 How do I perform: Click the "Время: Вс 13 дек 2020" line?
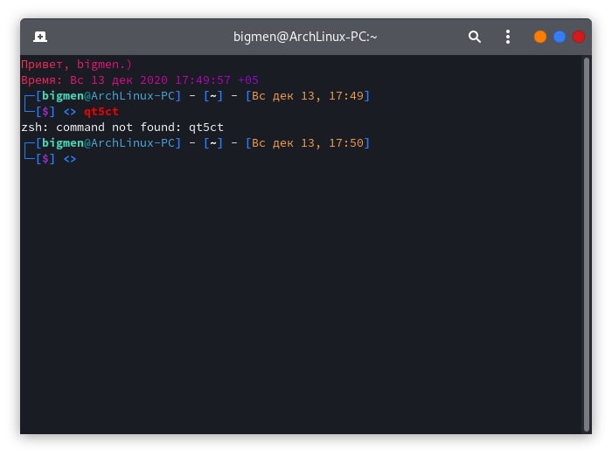pyautogui.click(x=140, y=80)
